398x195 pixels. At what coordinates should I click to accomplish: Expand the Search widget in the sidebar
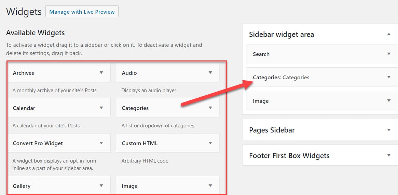click(x=389, y=54)
